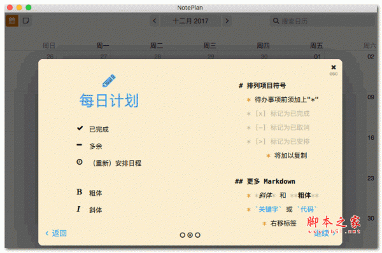The height and width of the screenshot is (253, 382).
Task: Open calendar day 09
Action: 371,97
